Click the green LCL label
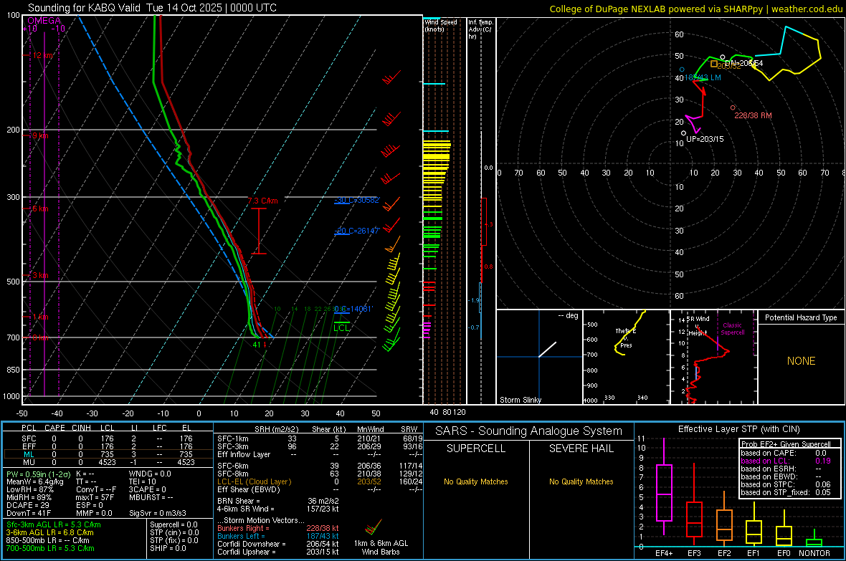 pyautogui.click(x=341, y=327)
